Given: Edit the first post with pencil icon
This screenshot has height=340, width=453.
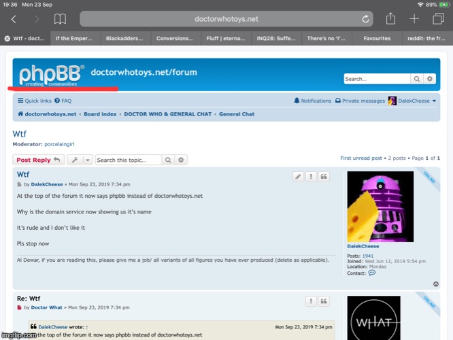Looking at the screenshot, I should pos(298,177).
